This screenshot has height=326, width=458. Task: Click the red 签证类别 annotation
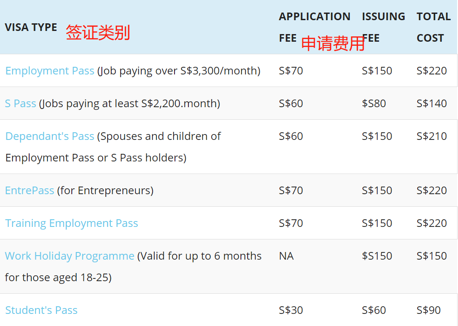coord(98,33)
